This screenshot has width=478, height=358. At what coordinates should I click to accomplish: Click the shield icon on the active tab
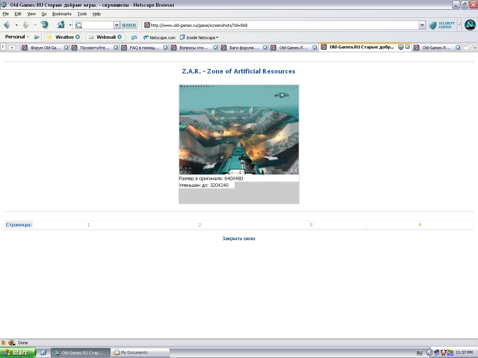(401, 47)
